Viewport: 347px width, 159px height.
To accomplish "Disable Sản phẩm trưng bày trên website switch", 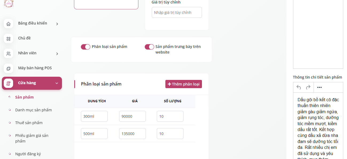I will (x=149, y=47).
